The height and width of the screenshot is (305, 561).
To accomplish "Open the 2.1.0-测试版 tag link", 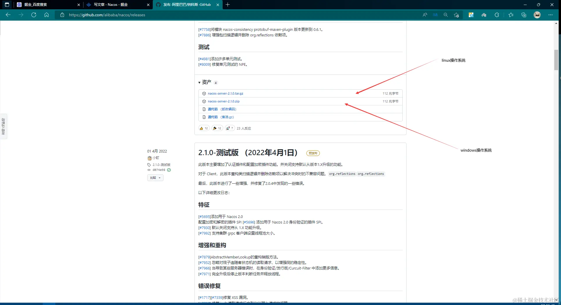I will [x=161, y=165].
